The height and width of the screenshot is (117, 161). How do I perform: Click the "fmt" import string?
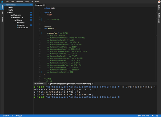click(50, 15)
